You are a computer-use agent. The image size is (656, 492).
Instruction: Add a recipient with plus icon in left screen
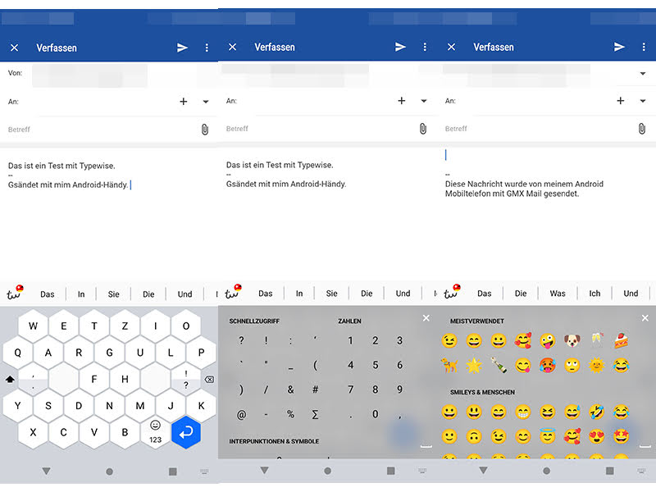[183, 101]
